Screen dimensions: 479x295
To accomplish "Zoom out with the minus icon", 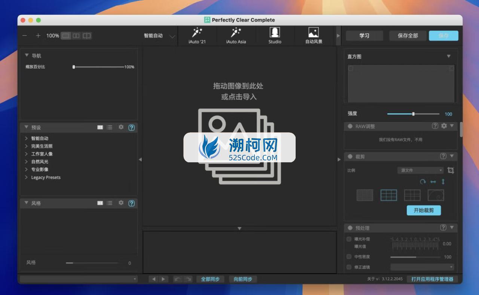I will [x=25, y=36].
